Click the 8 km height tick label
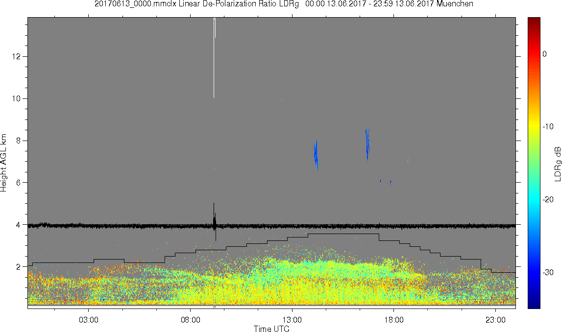This screenshot has height=332, width=562. click(18, 141)
